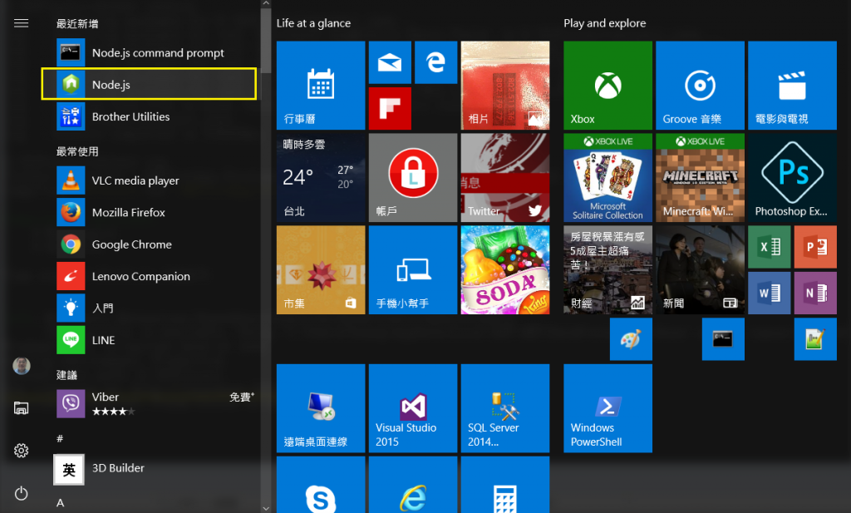Open Microsoft Solitaire Collection tile
Viewport: 851px width, 513px height.
(x=608, y=178)
